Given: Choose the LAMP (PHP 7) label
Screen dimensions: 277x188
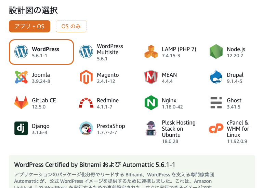Looking at the screenshot, I should (x=179, y=49).
